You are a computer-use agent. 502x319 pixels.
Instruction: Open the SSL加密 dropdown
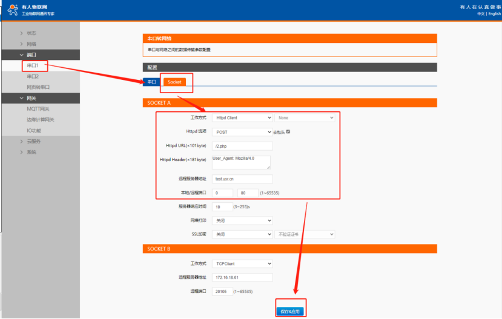pyautogui.click(x=242, y=234)
